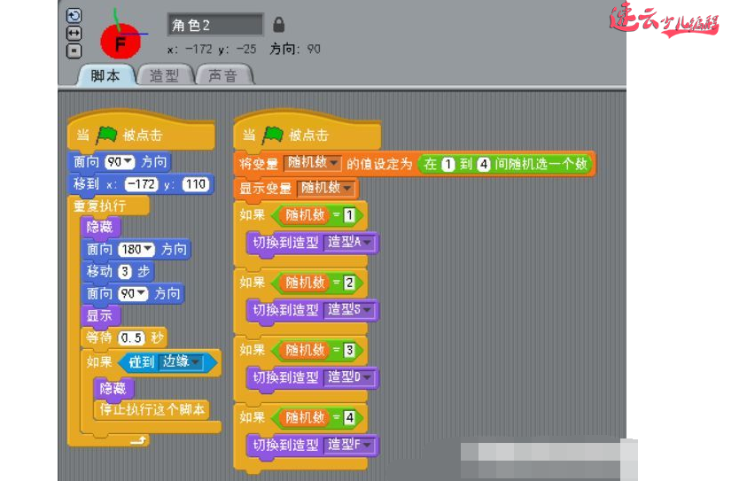This screenshot has height=481, width=747.
Task: Click the red sprite F thumbnail
Action: coord(121,40)
